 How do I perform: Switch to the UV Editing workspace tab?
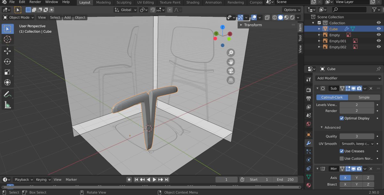tap(146, 2)
